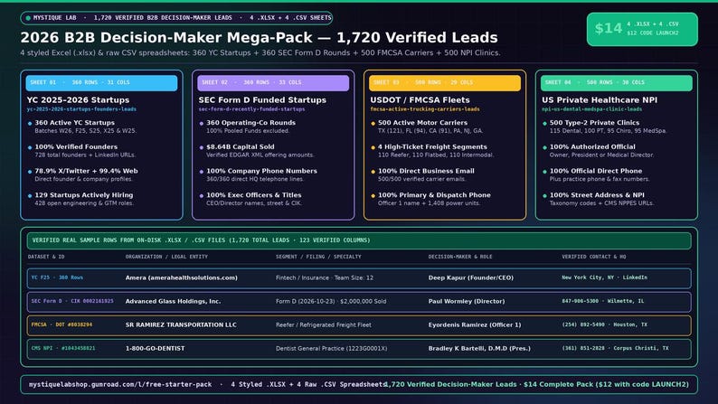The width and height of the screenshot is (718, 404).
Task: Open the mystiquelabshop.gumroad.com footer link
Action: (120, 385)
